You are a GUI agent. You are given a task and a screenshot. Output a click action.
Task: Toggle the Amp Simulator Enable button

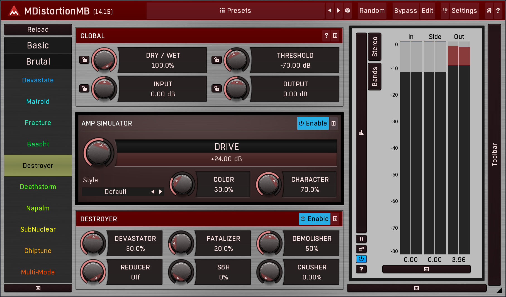[313, 123]
